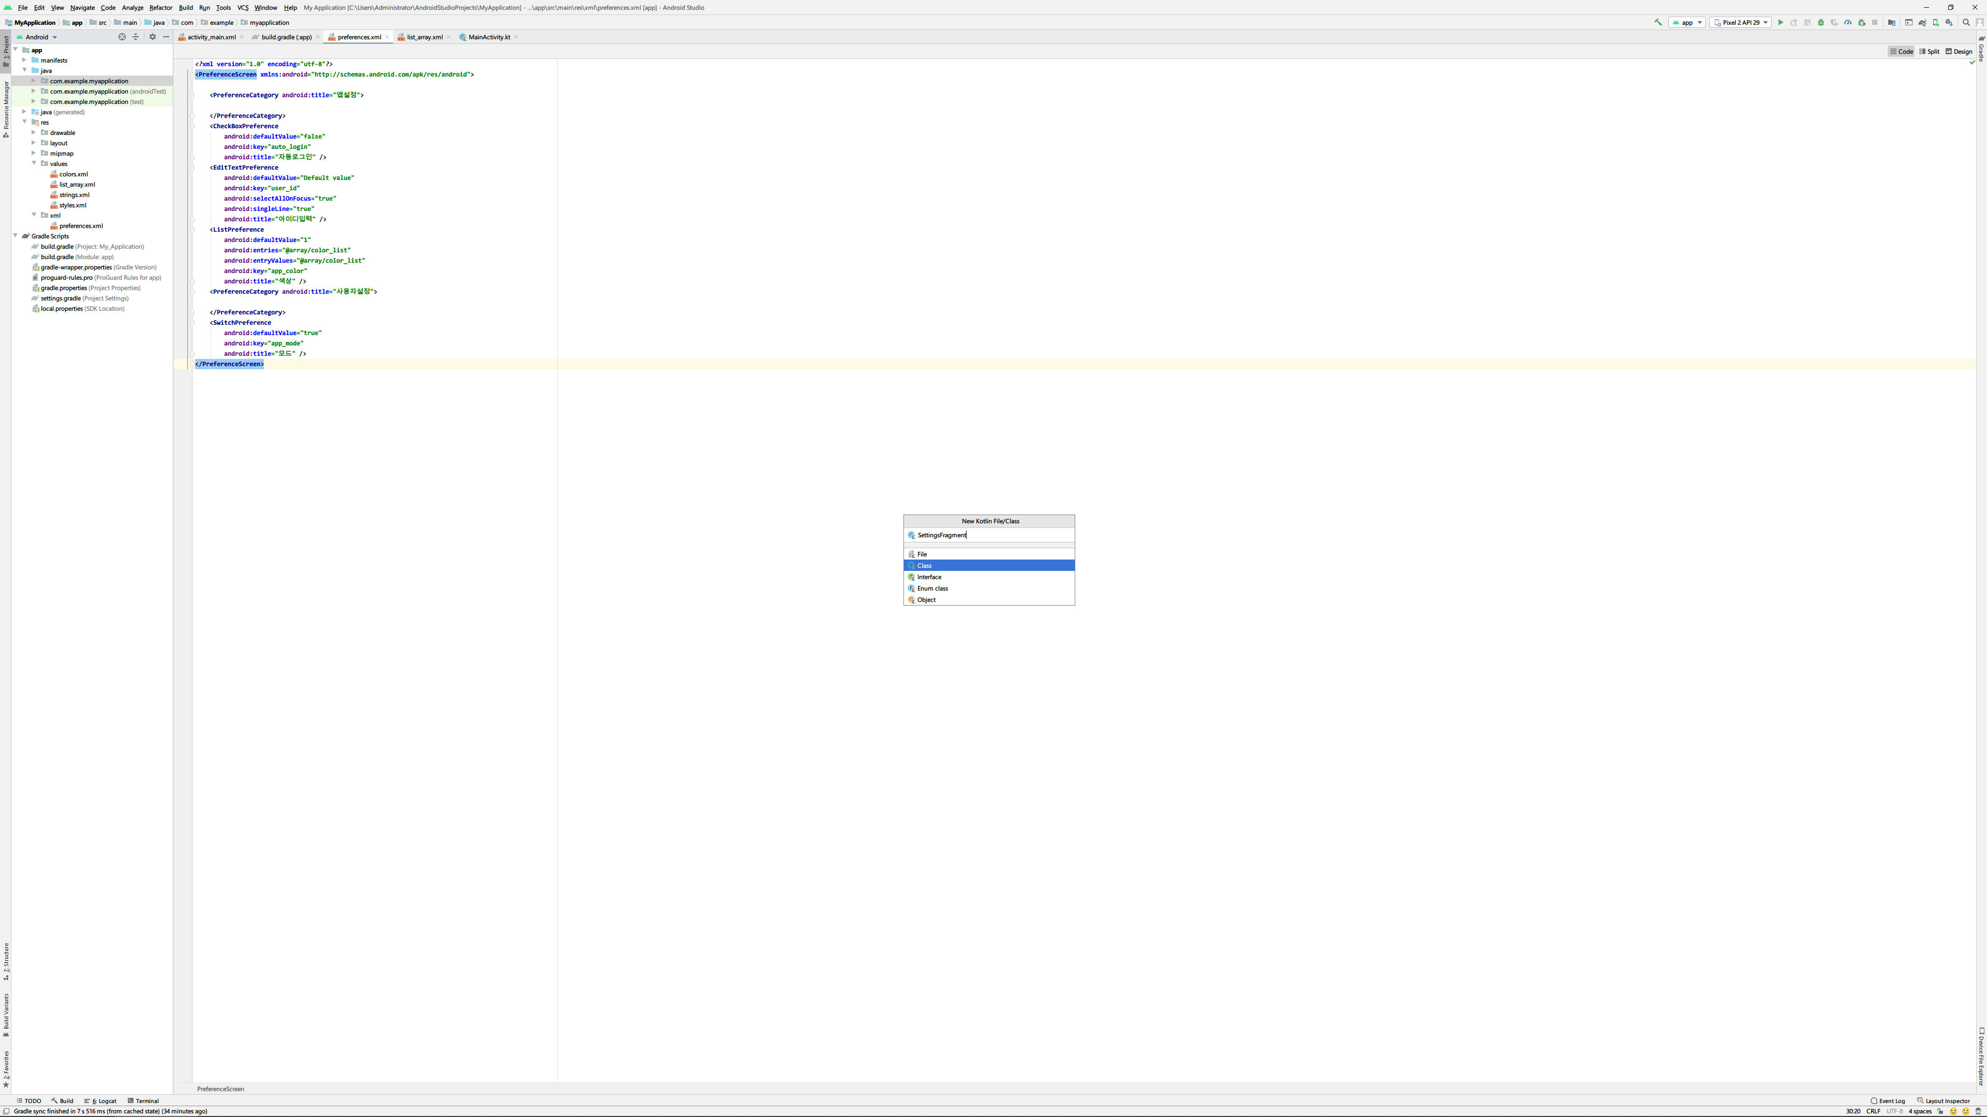Click the Make Project hammer icon

1657,22
